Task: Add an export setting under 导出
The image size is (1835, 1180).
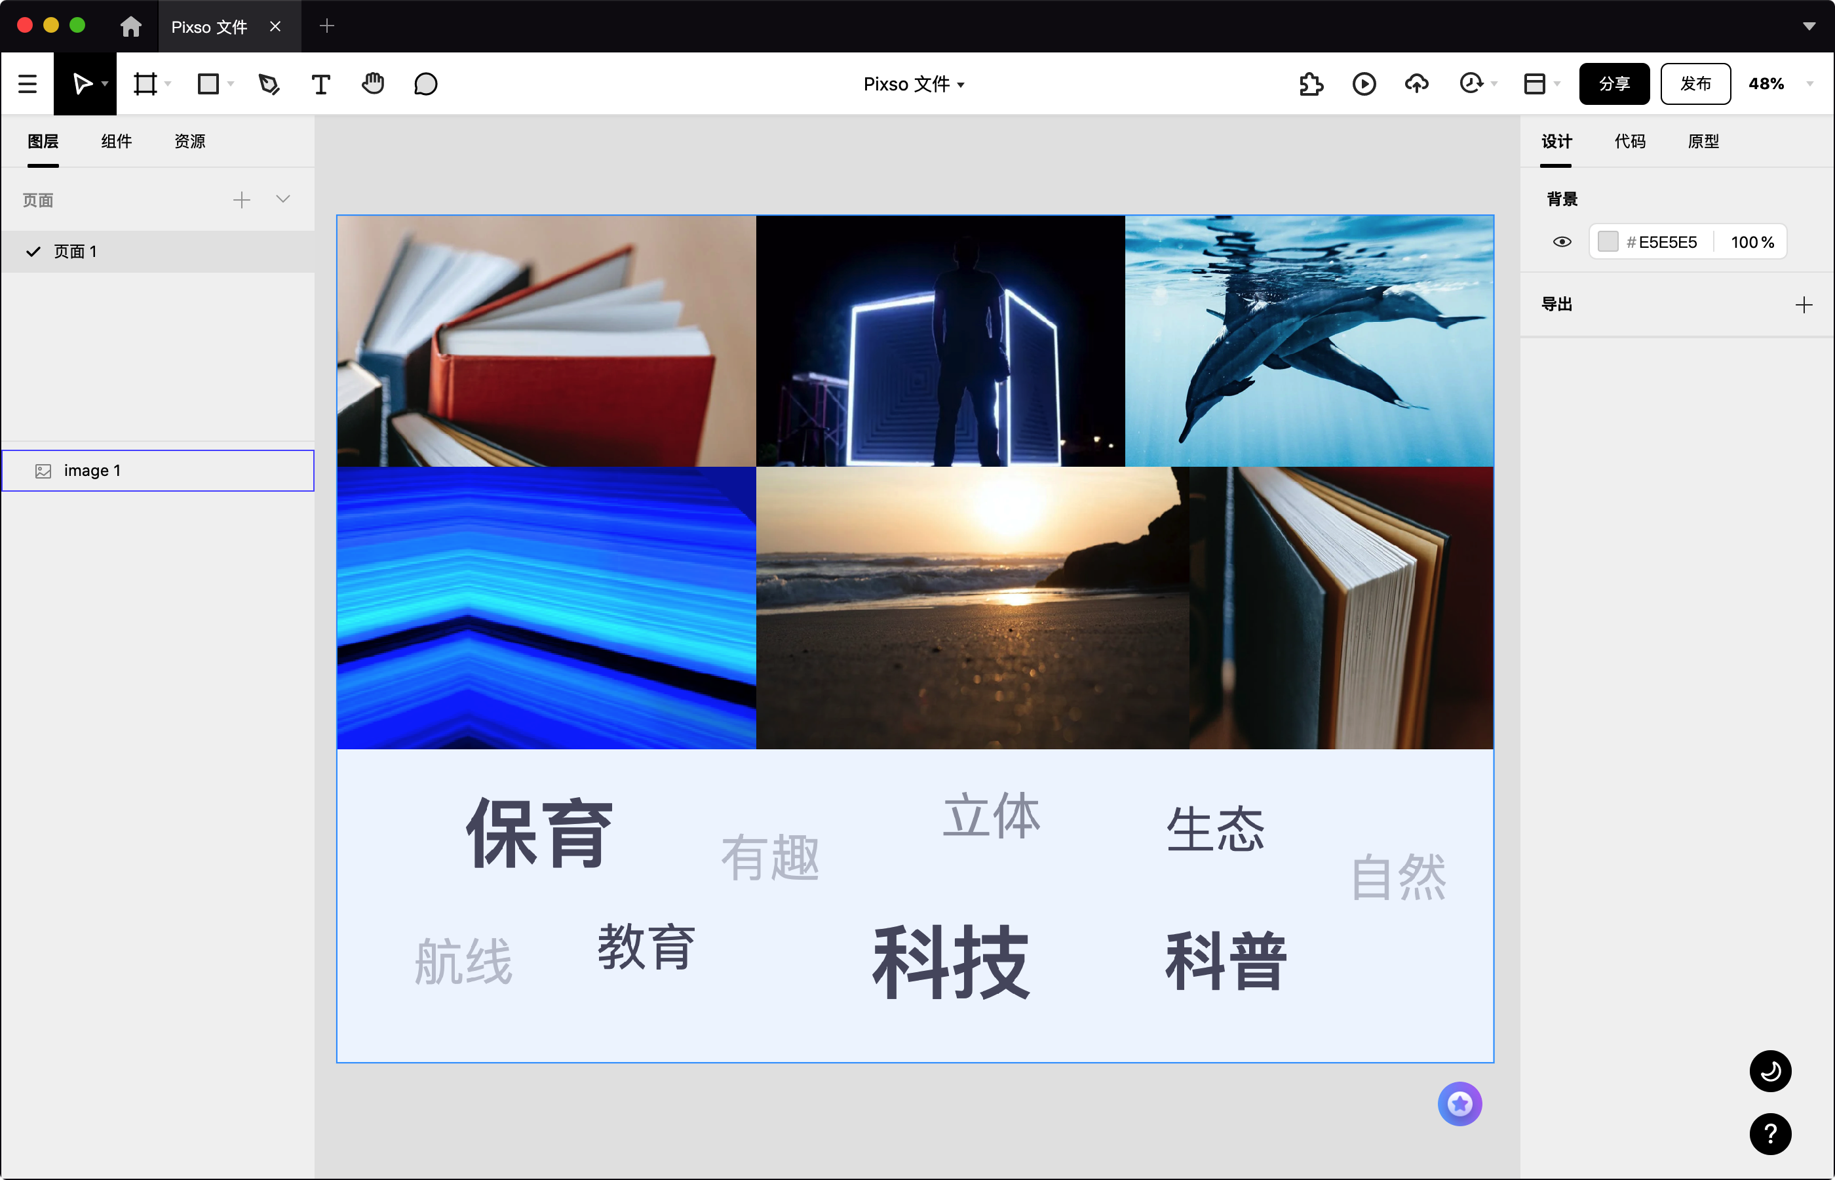Action: (1804, 305)
